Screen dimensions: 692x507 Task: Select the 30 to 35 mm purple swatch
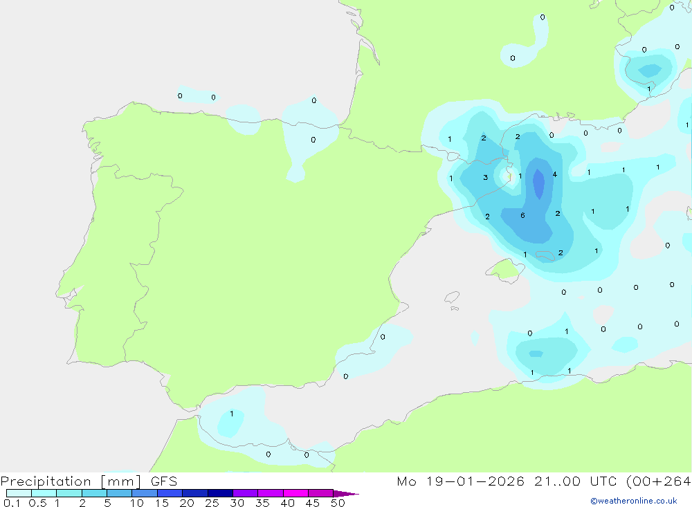(x=245, y=493)
